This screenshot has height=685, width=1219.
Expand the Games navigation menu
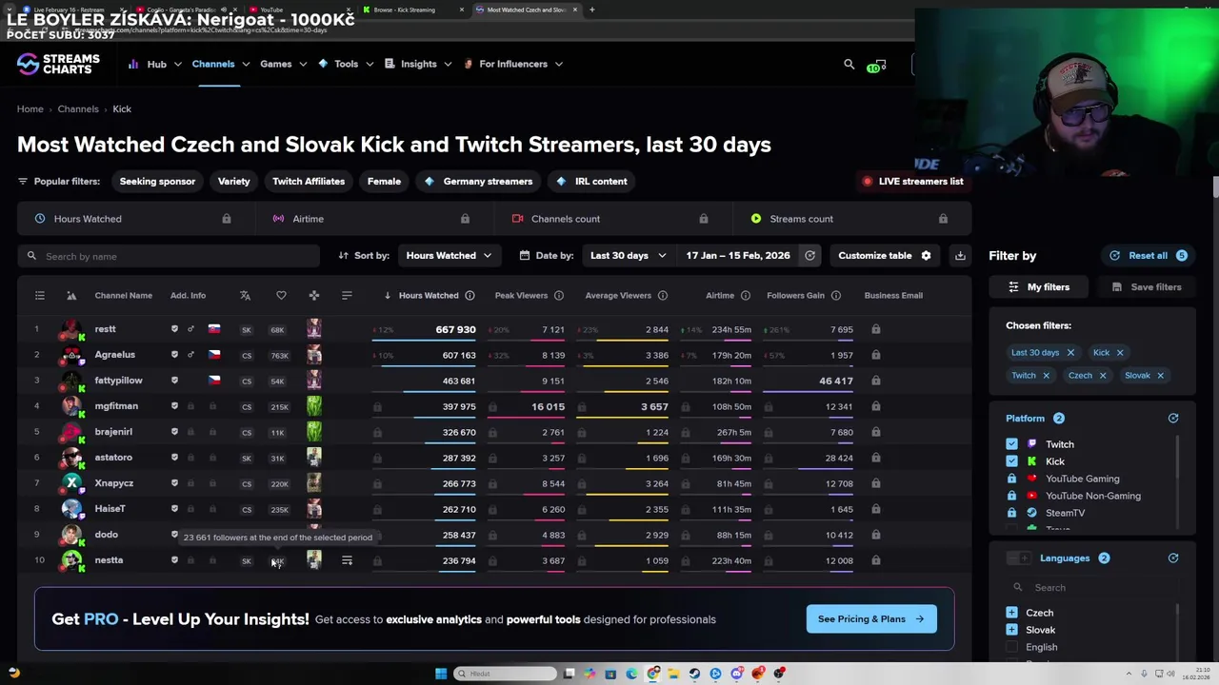tap(283, 64)
